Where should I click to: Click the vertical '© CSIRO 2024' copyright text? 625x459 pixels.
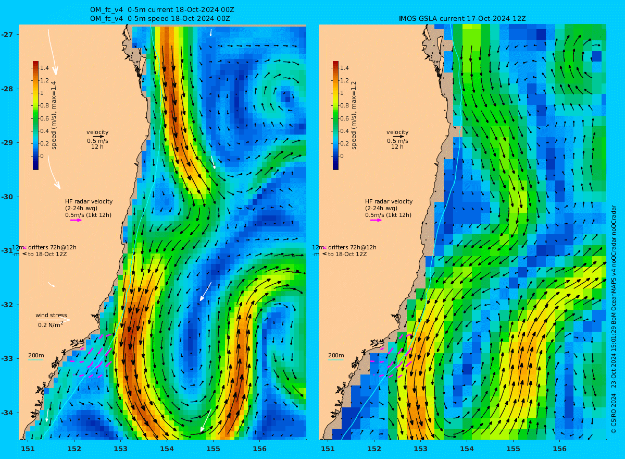click(614, 414)
